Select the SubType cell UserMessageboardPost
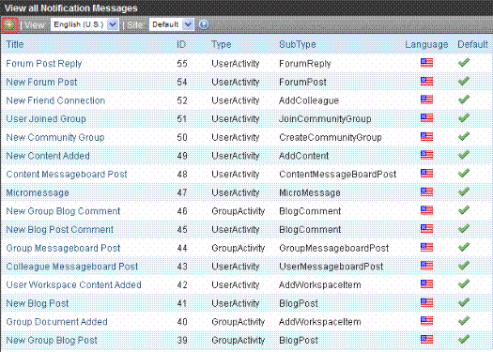The width and height of the screenshot is (493, 352). pos(331,267)
